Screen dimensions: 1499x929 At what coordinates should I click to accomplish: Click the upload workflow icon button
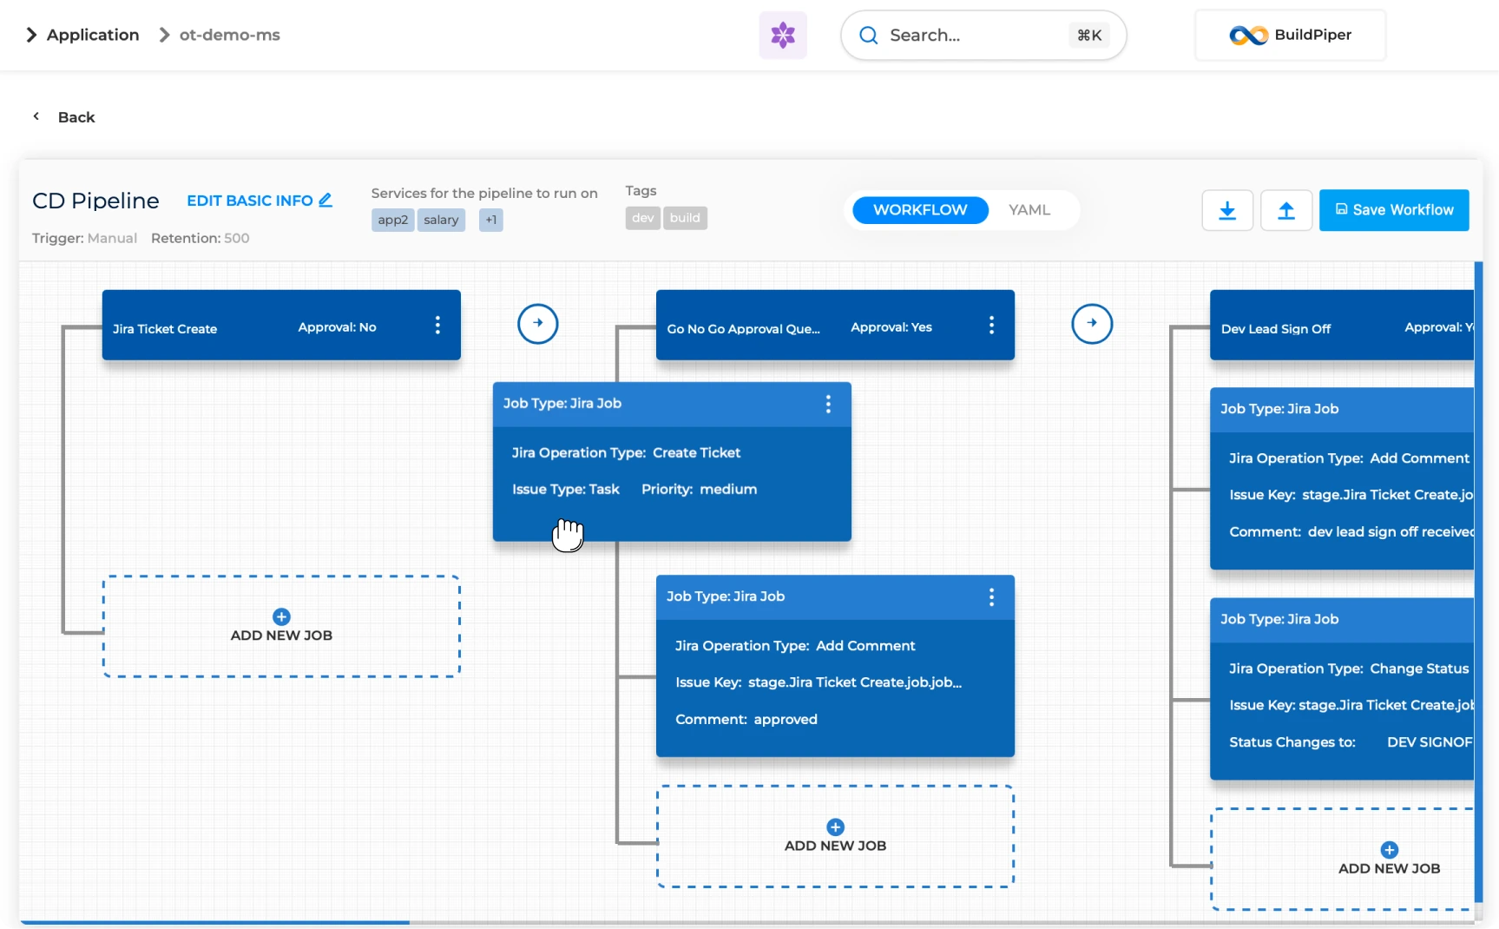tap(1286, 210)
